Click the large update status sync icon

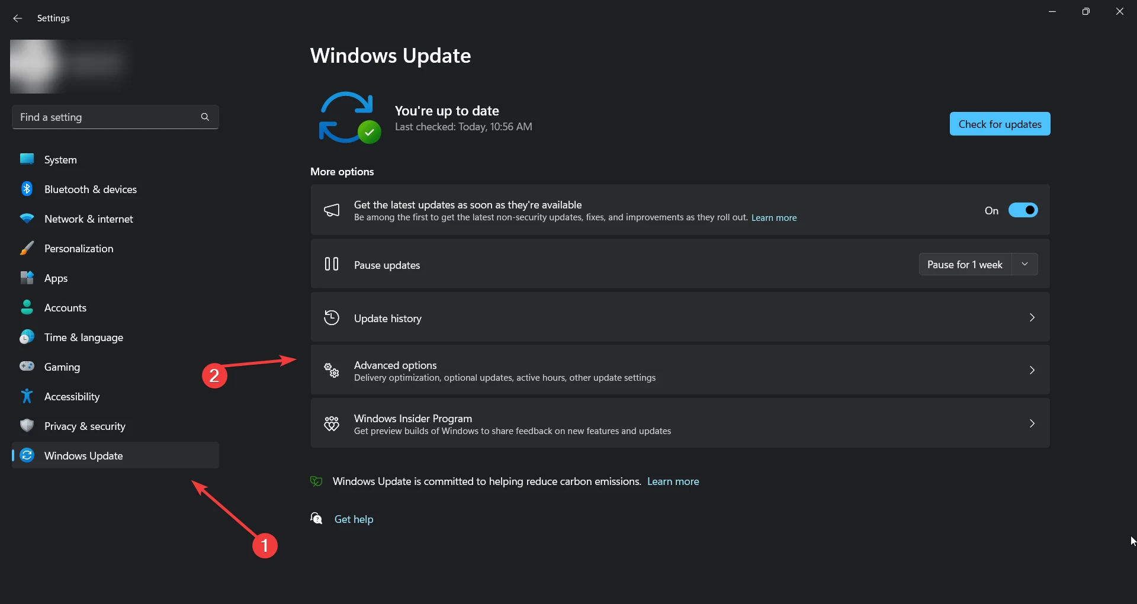(x=349, y=117)
